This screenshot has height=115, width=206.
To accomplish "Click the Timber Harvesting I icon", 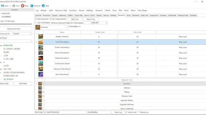I will (41, 47).
